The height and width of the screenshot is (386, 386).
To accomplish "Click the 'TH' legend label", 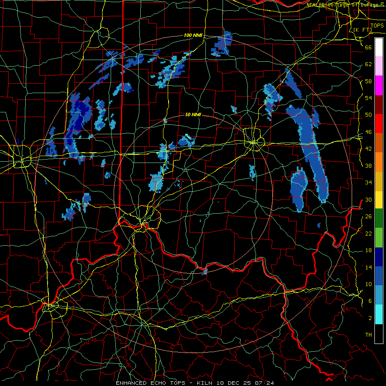I will coord(368,335).
